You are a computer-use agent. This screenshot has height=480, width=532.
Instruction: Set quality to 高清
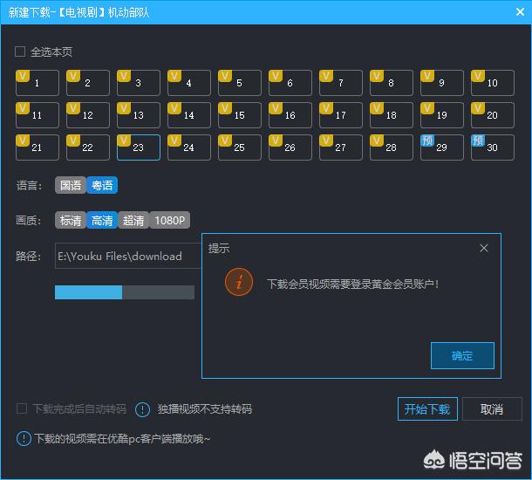102,220
